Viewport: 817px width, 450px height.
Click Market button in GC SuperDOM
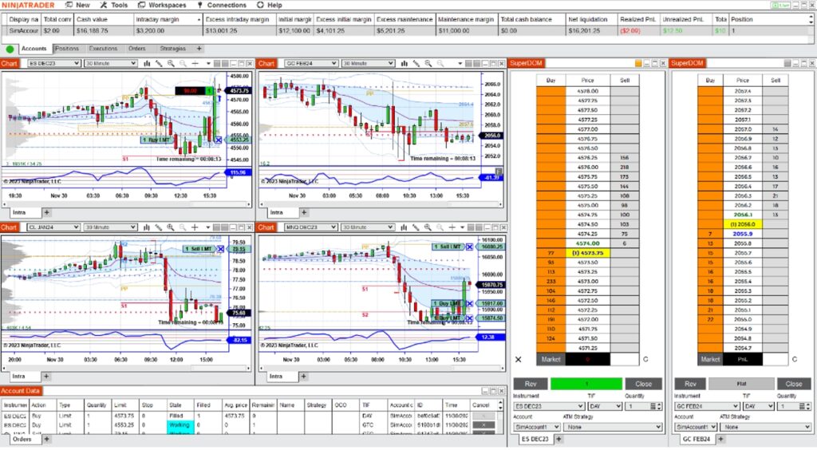click(710, 359)
